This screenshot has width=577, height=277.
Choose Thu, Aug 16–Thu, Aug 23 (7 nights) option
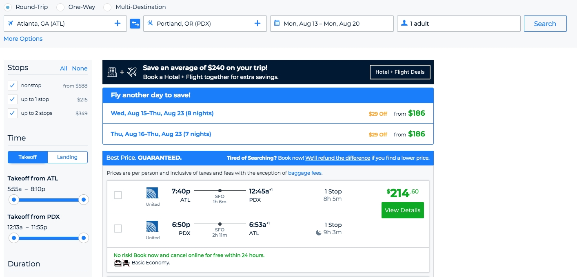click(268, 134)
